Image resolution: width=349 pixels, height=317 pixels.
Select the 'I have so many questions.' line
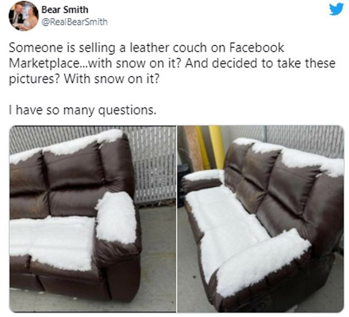pyautogui.click(x=82, y=110)
